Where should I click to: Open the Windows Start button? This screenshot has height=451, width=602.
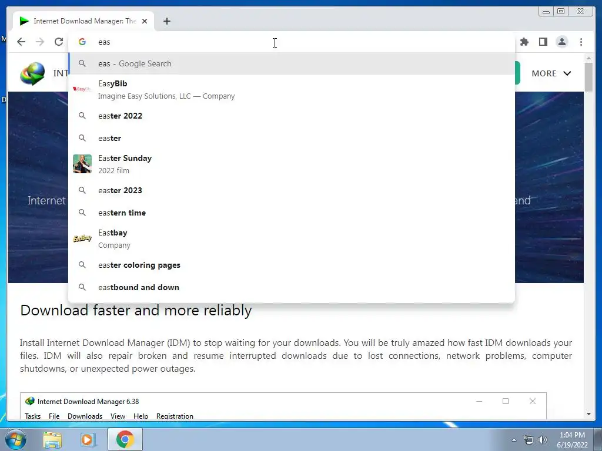16,439
